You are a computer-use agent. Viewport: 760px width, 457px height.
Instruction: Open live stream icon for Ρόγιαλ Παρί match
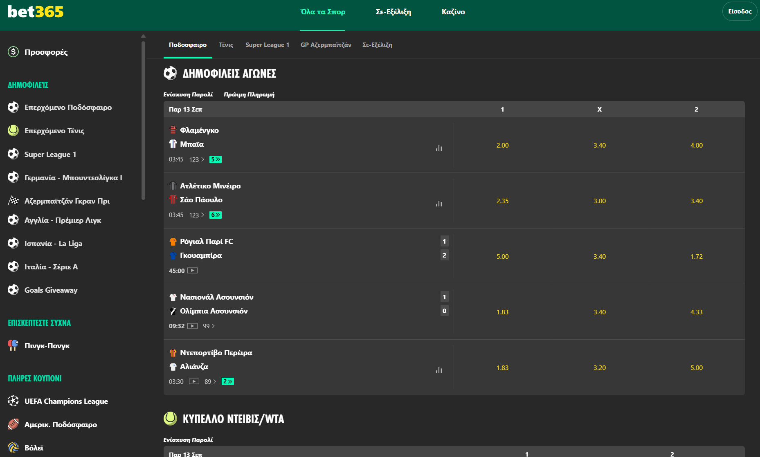[x=193, y=270]
